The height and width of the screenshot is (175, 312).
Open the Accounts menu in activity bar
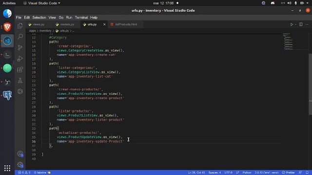tap(20, 154)
